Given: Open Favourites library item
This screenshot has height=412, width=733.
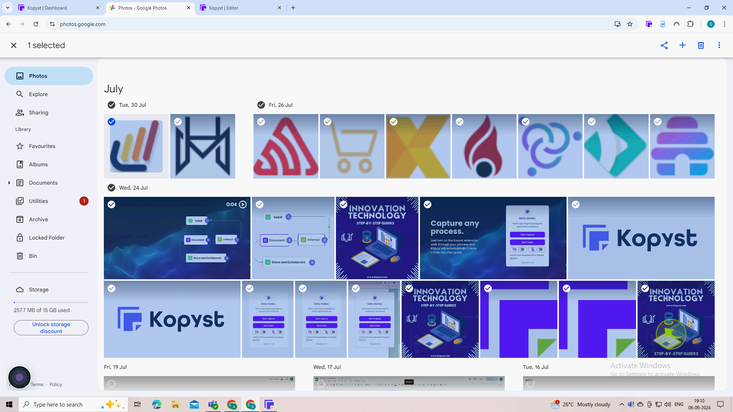Looking at the screenshot, I should 49,146.
